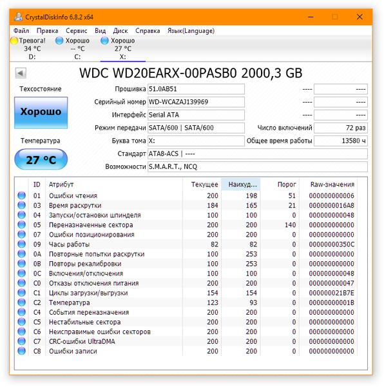Click status orb of 0A Повторные попытки раскрутки
This screenshot has height=387, width=384.
pos(22,253)
